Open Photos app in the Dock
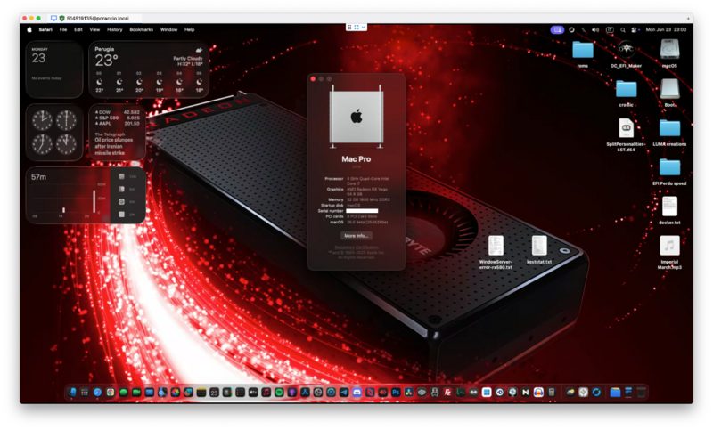This screenshot has height=430, width=713. tap(176, 393)
